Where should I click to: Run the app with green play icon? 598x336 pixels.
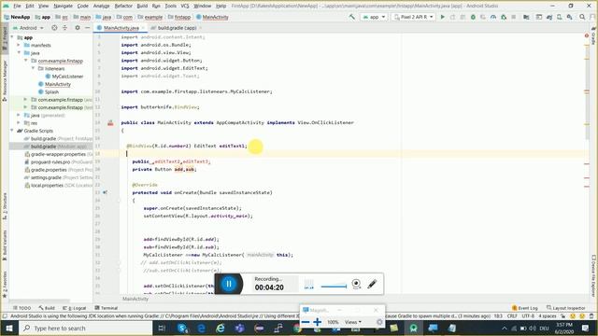(442, 17)
